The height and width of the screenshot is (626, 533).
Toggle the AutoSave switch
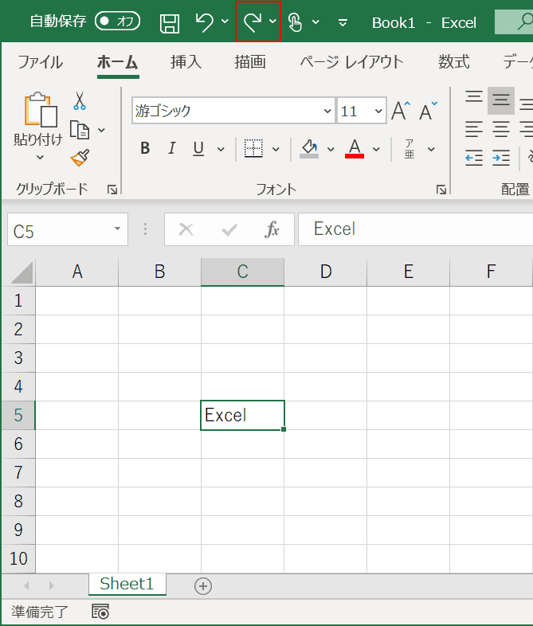(x=117, y=22)
